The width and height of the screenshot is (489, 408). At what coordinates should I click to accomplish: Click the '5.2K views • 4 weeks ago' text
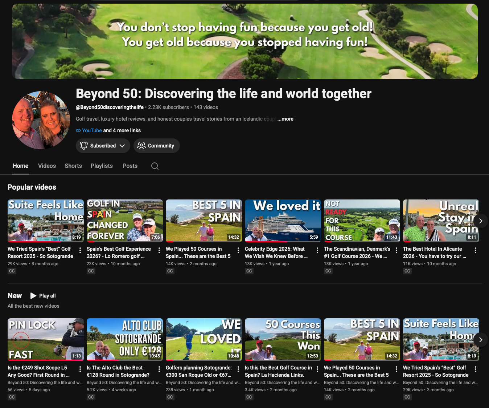coord(111,390)
